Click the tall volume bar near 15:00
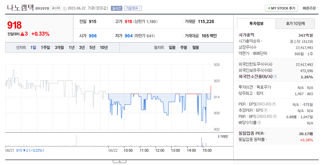 202,142
